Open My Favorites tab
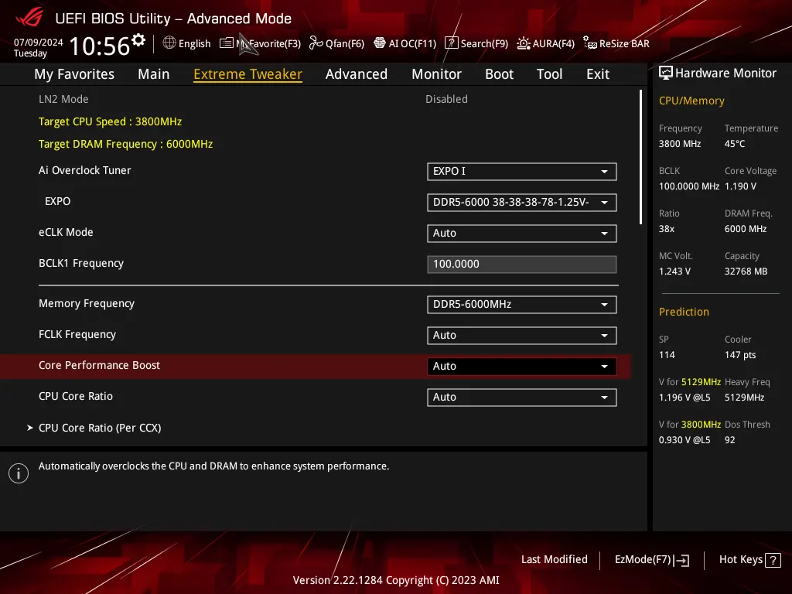The height and width of the screenshot is (594, 792). tap(74, 73)
